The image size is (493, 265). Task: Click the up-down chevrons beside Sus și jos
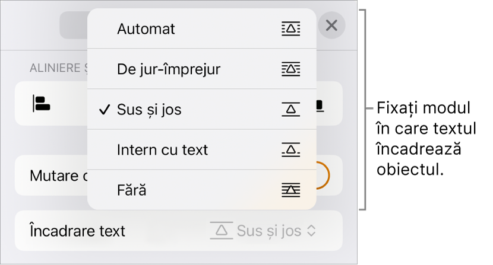tap(311, 231)
